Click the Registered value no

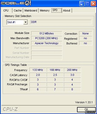click(86, 38)
